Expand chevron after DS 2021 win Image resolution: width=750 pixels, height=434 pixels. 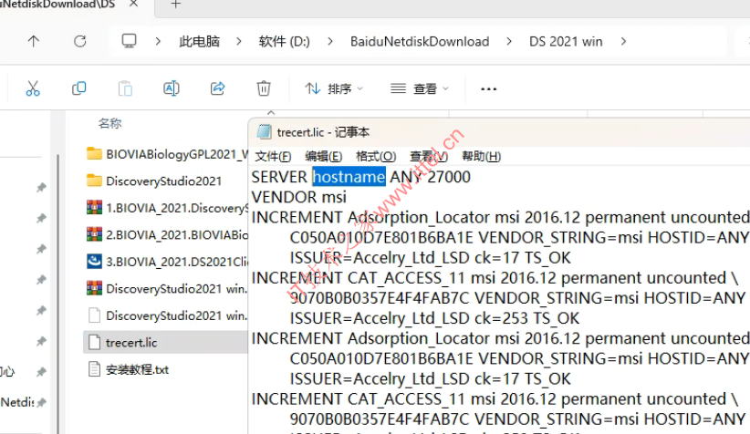click(623, 42)
